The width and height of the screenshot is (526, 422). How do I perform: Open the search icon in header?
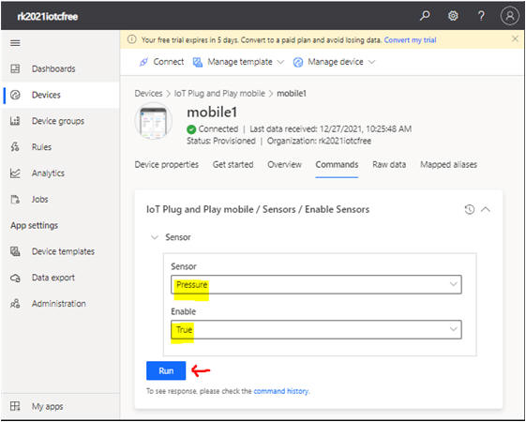[x=425, y=16]
